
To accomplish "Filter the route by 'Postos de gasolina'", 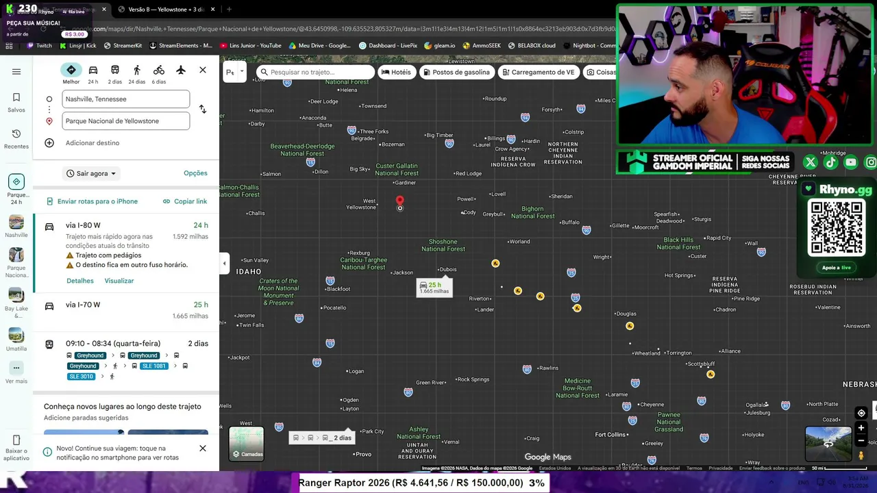I will click(456, 72).
